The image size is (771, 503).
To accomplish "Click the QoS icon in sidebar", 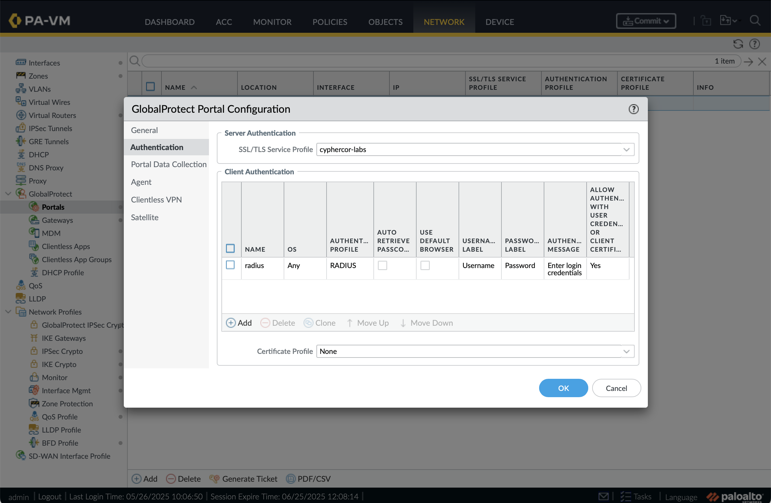I will pos(21,285).
